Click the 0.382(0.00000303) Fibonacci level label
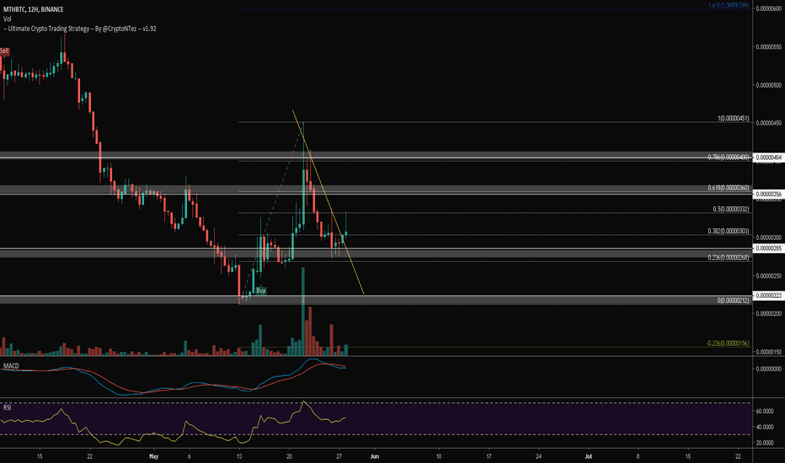The height and width of the screenshot is (463, 785). pos(729,231)
